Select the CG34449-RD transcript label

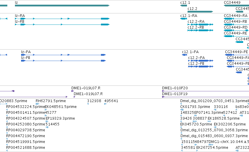pyautogui.click(x=236, y=27)
